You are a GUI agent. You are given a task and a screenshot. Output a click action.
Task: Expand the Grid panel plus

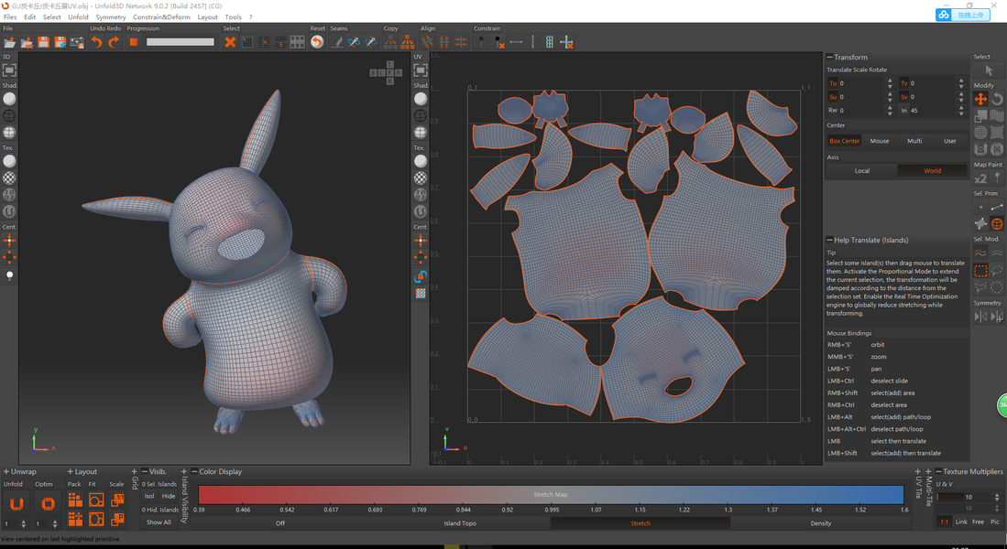pyautogui.click(x=134, y=471)
